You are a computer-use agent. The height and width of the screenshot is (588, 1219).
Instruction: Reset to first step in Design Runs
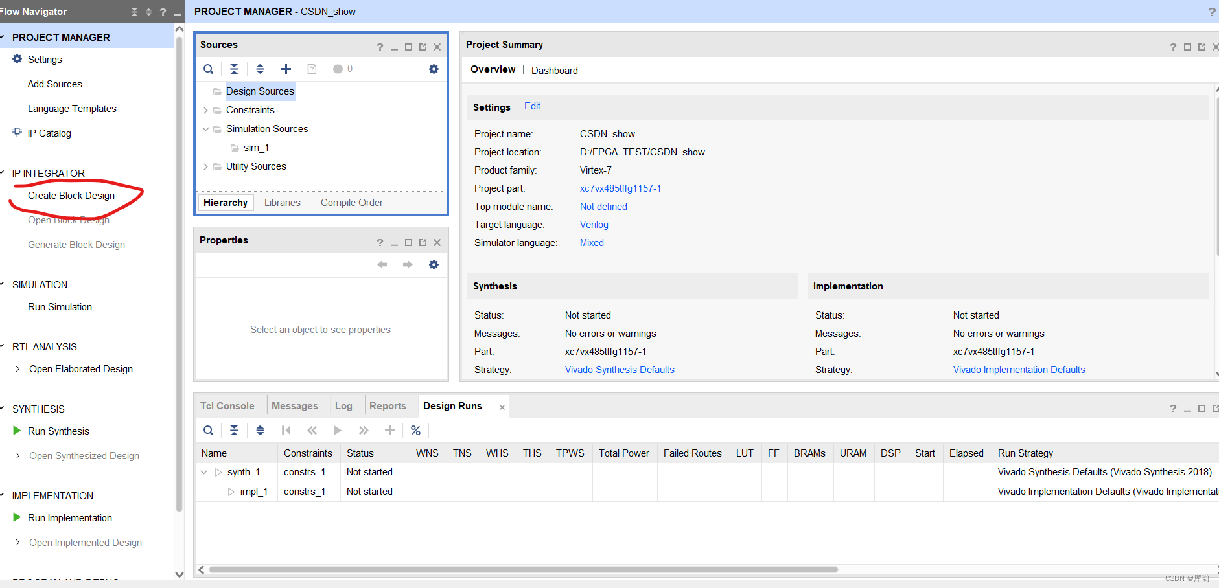pyautogui.click(x=286, y=431)
